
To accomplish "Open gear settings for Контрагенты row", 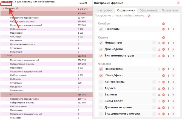I will 163,82.
